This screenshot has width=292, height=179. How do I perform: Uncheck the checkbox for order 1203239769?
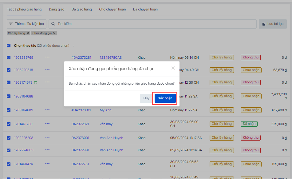(9, 58)
